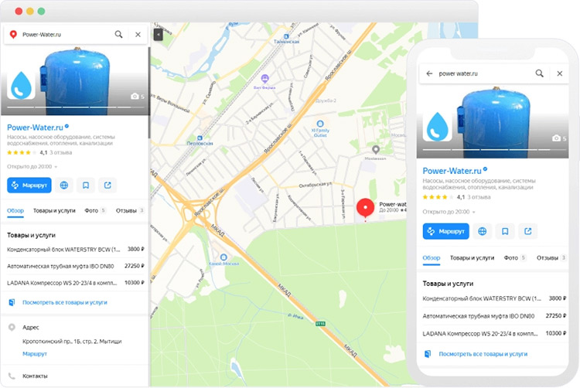Click the Power-Water.ru title in desktop panel
Image resolution: width=580 pixels, height=388 pixels.
tap(35, 128)
